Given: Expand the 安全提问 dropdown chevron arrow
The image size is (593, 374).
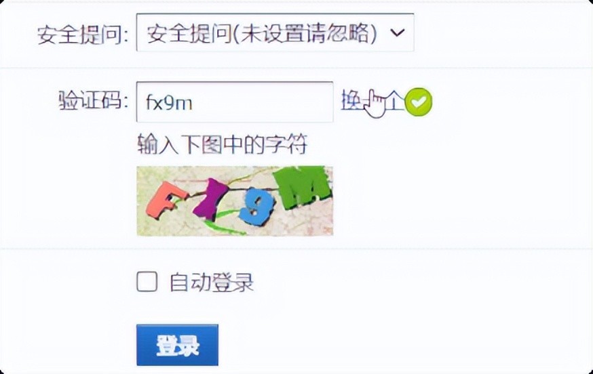Looking at the screenshot, I should pyautogui.click(x=398, y=33).
